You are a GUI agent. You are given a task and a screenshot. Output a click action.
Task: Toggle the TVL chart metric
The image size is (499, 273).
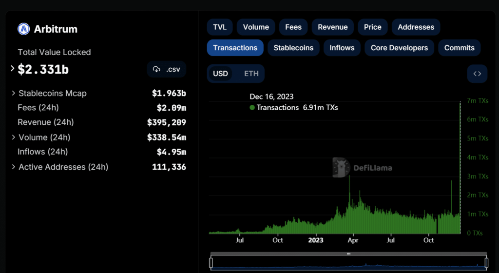[x=220, y=27]
